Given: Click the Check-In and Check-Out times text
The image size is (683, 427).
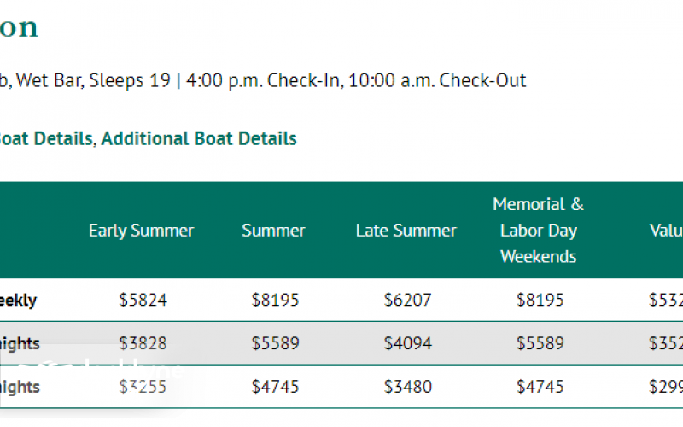Looking at the screenshot, I should click(356, 81).
